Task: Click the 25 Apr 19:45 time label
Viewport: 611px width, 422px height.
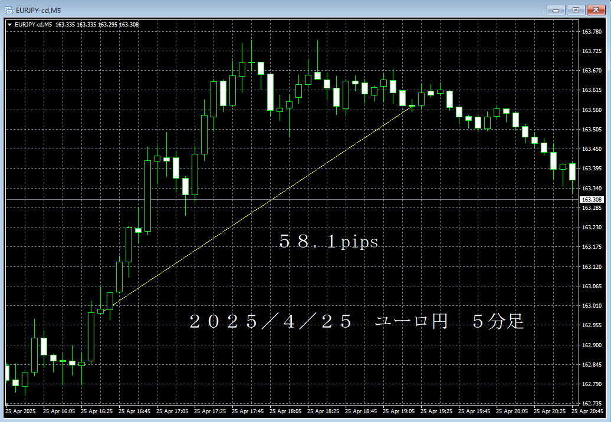Action: (x=474, y=411)
